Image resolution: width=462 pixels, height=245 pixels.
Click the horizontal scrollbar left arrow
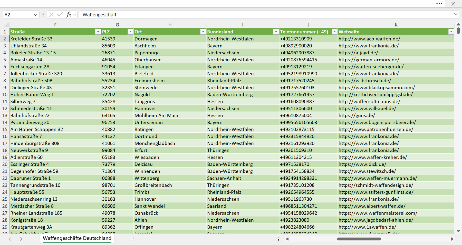[287, 239]
